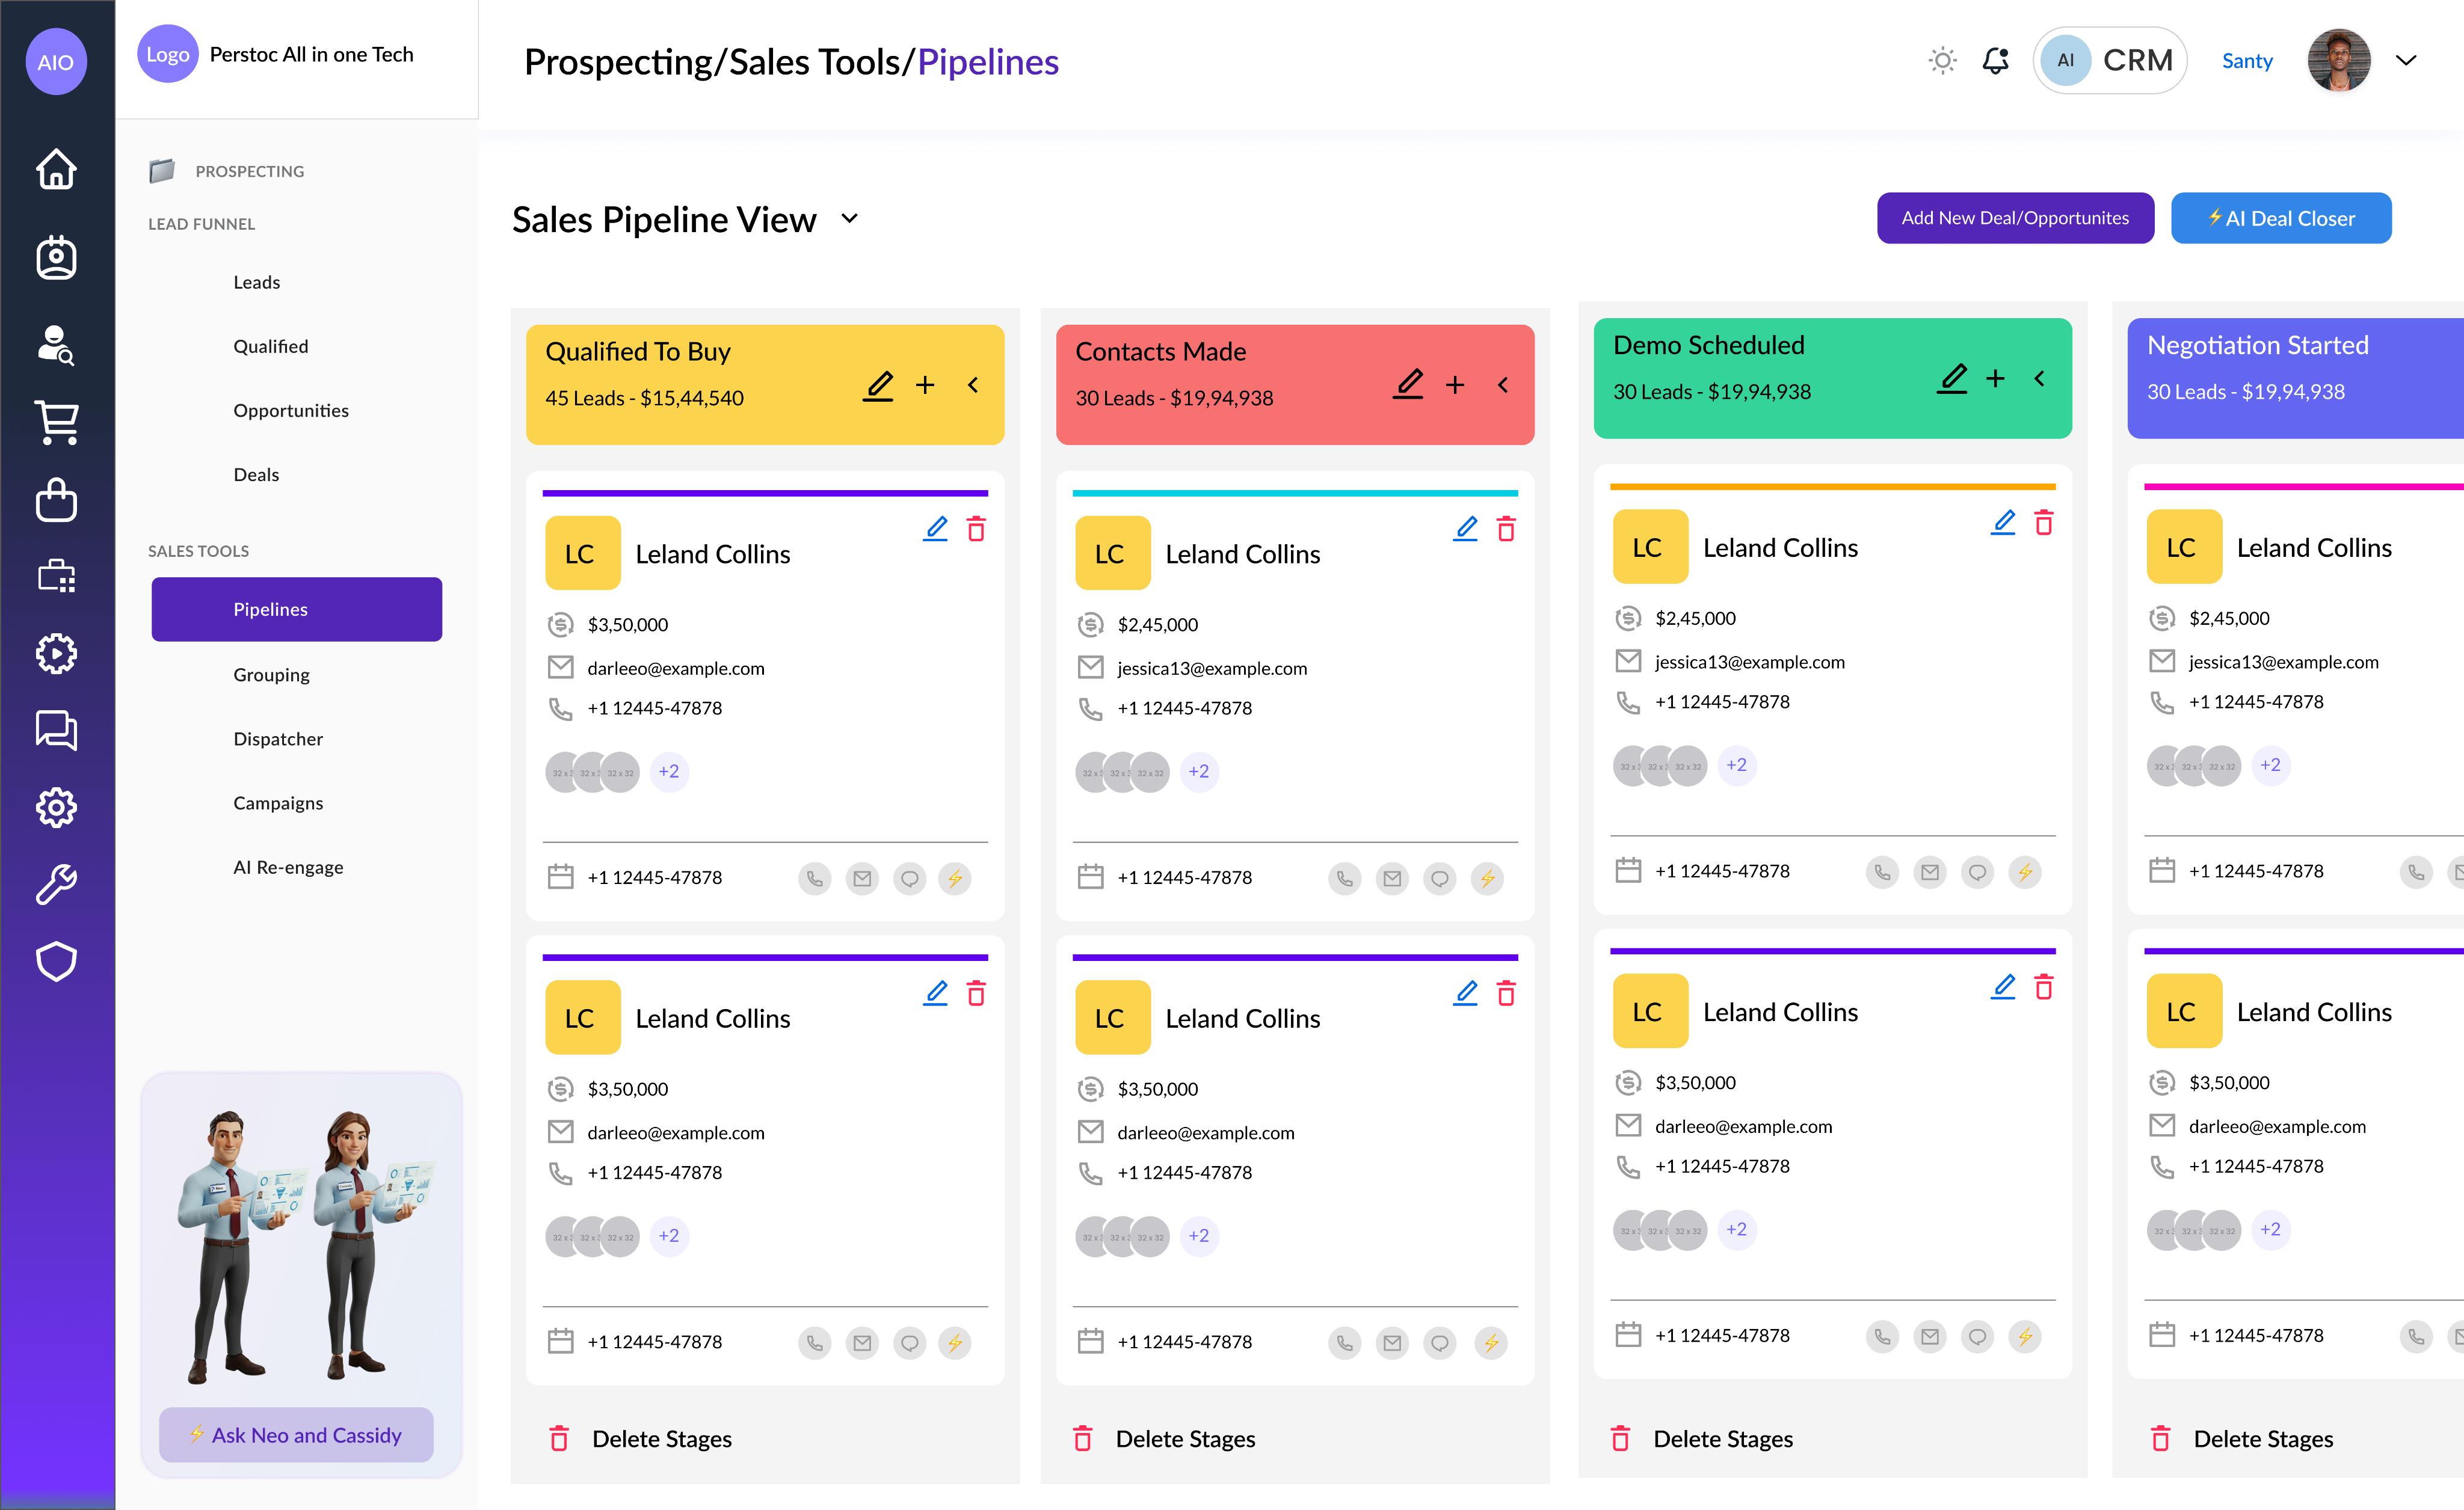Click the home icon in sidebar
Viewport: 2464px width, 1510px height.
[56, 168]
